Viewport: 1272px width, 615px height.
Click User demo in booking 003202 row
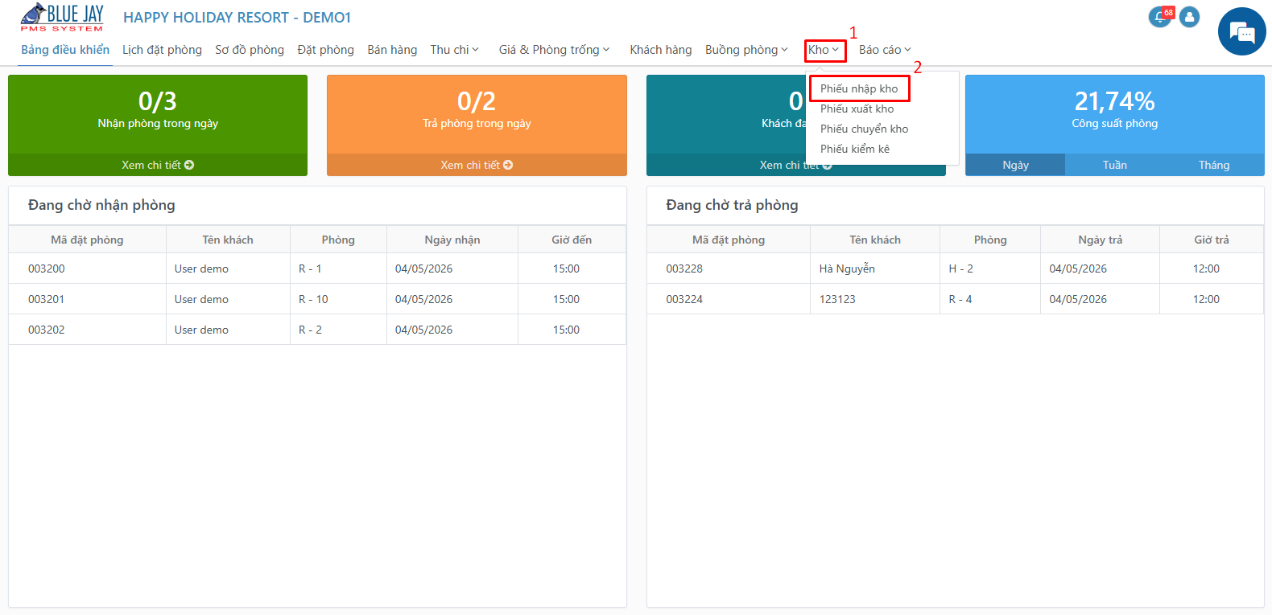[201, 330]
